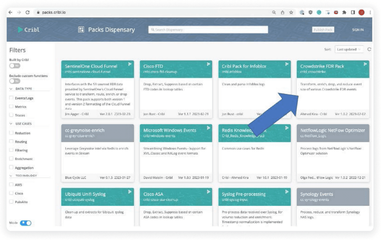
Task: Click 'Ahmed Kira - Cribl' author on Crowdstrike card
Action: coord(314,114)
